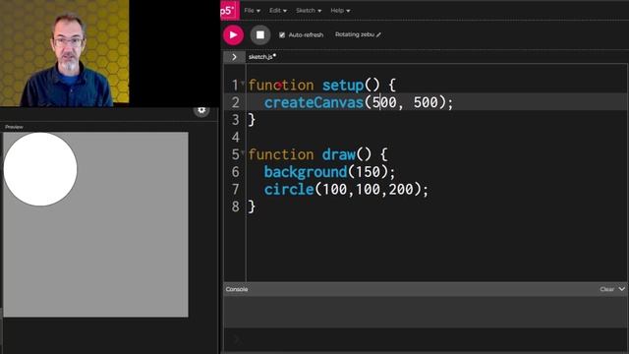This screenshot has height=354, width=629.
Task: Click the console input prompt field
Action: point(426,340)
